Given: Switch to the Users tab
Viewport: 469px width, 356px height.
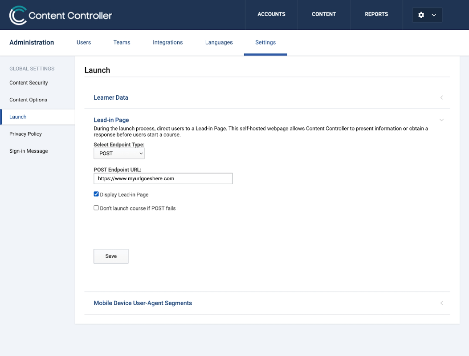Looking at the screenshot, I should click(x=84, y=42).
